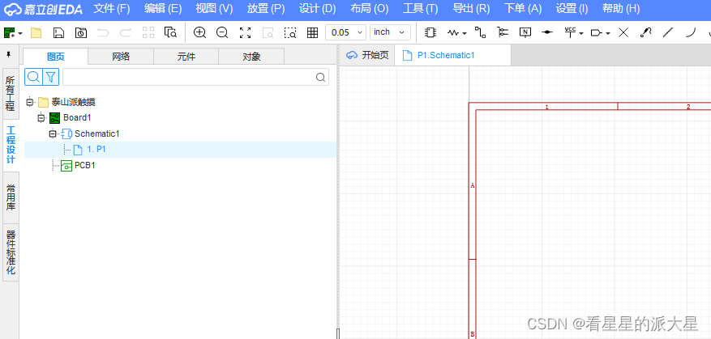The width and height of the screenshot is (711, 339).
Task: Switch to the 图页 tab
Action: [56, 57]
